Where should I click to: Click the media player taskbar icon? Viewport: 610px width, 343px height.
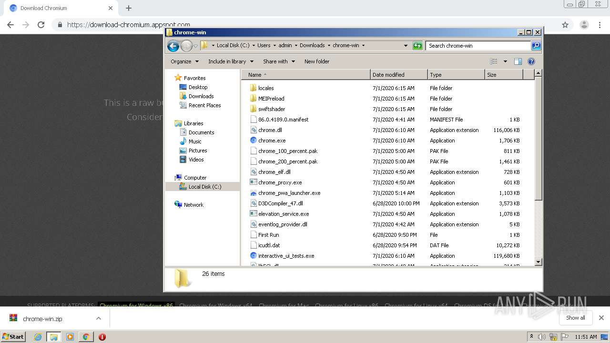tap(70, 337)
